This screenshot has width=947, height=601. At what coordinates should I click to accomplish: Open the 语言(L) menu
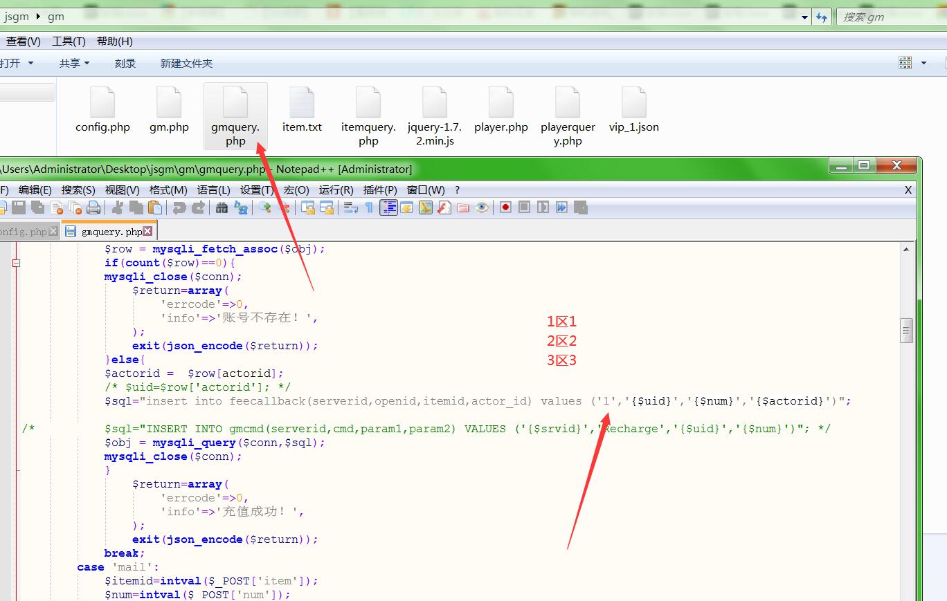click(x=213, y=190)
